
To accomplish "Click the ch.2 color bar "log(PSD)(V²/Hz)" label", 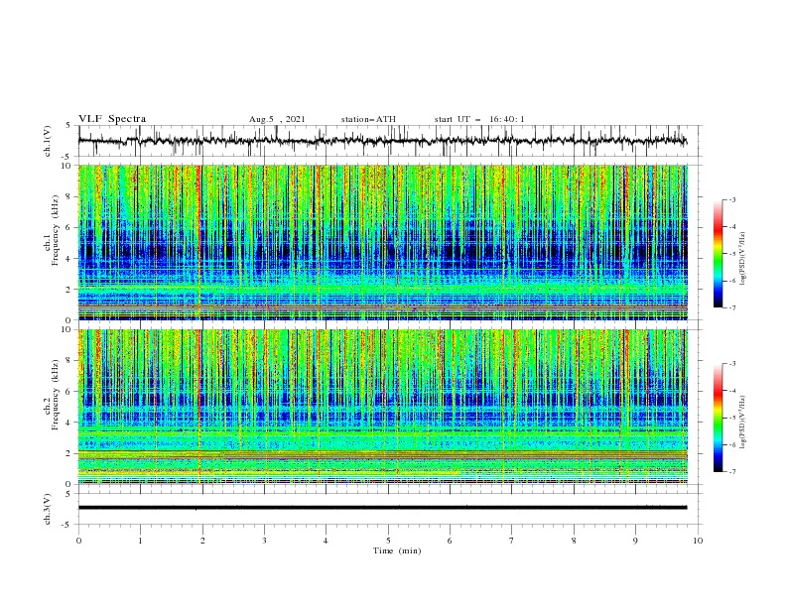I will click(x=744, y=422).
